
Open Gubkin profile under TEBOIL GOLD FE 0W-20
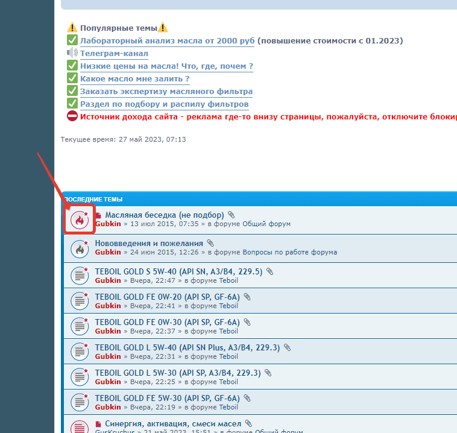pos(108,306)
